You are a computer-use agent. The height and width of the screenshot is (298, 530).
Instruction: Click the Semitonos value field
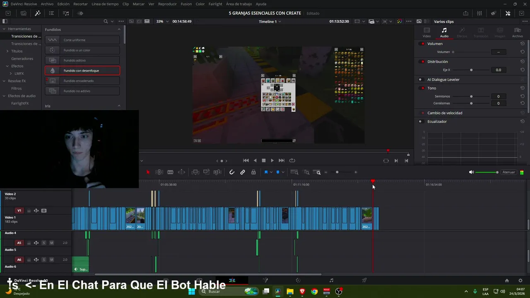(x=498, y=96)
